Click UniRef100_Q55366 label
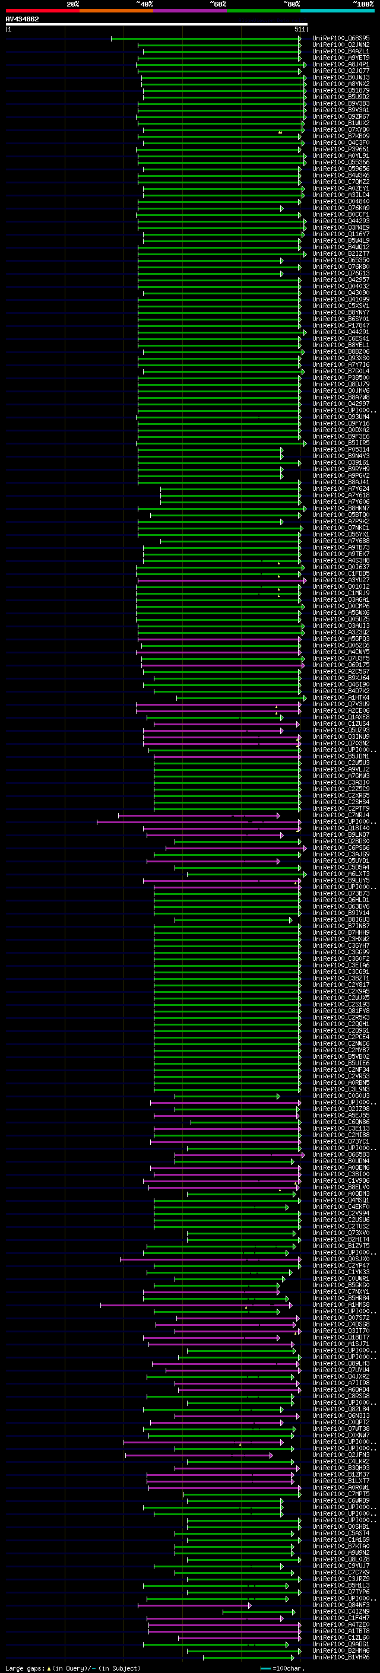 pos(341,163)
